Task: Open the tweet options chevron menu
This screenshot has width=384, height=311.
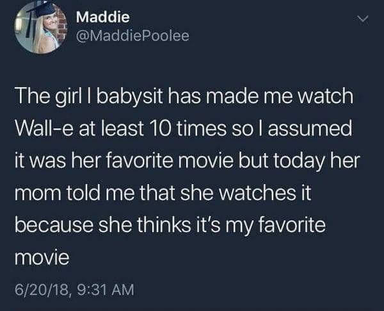Action: [x=362, y=19]
